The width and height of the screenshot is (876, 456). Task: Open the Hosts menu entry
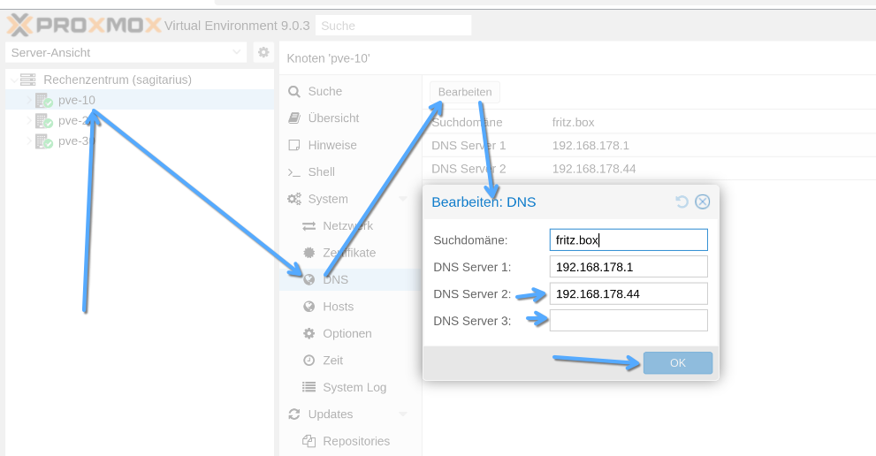click(x=338, y=307)
